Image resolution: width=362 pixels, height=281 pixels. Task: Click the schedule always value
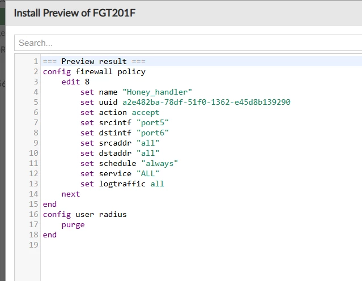click(x=160, y=164)
